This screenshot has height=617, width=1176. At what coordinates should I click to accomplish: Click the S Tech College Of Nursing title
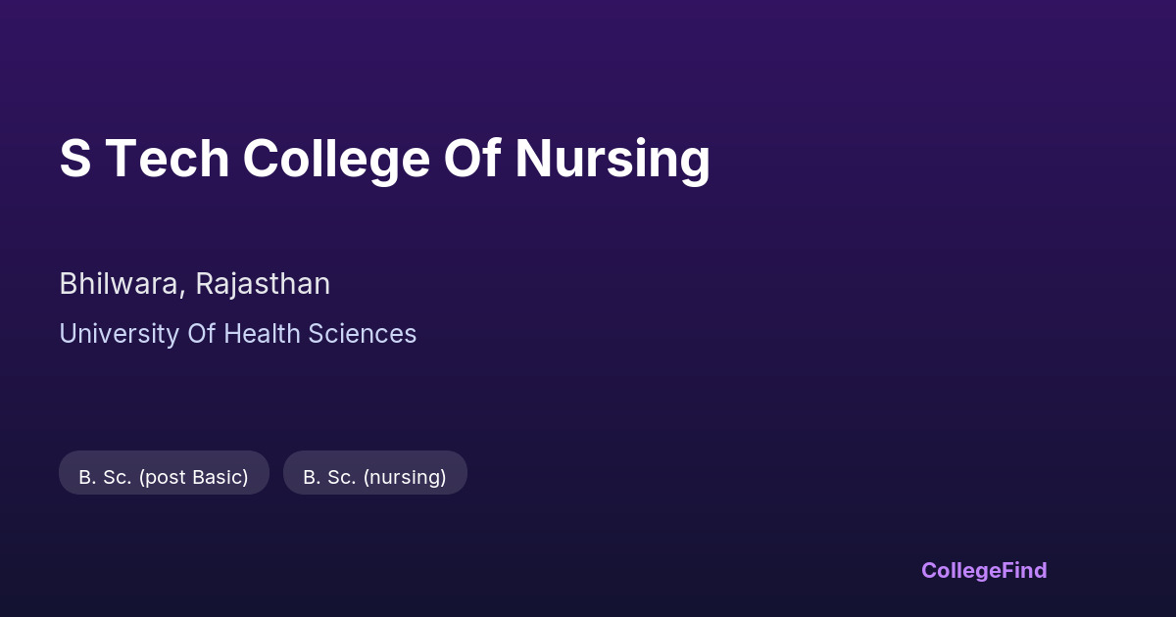pos(384,158)
